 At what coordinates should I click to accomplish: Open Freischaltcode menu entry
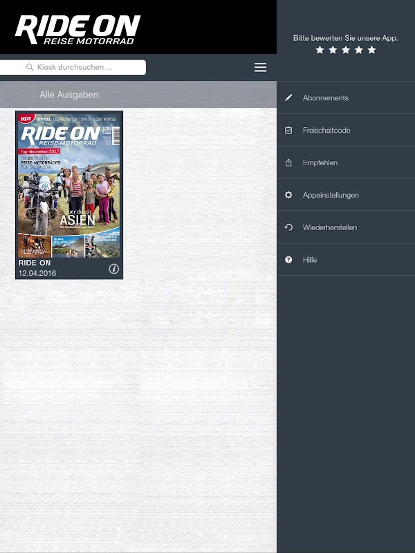(x=346, y=130)
